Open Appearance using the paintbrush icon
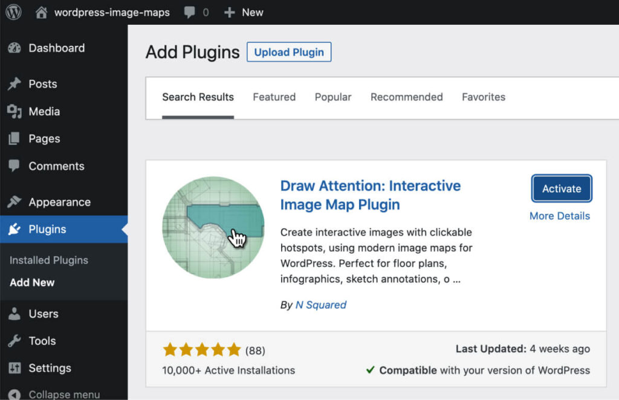This screenshot has width=619, height=400. [x=15, y=201]
